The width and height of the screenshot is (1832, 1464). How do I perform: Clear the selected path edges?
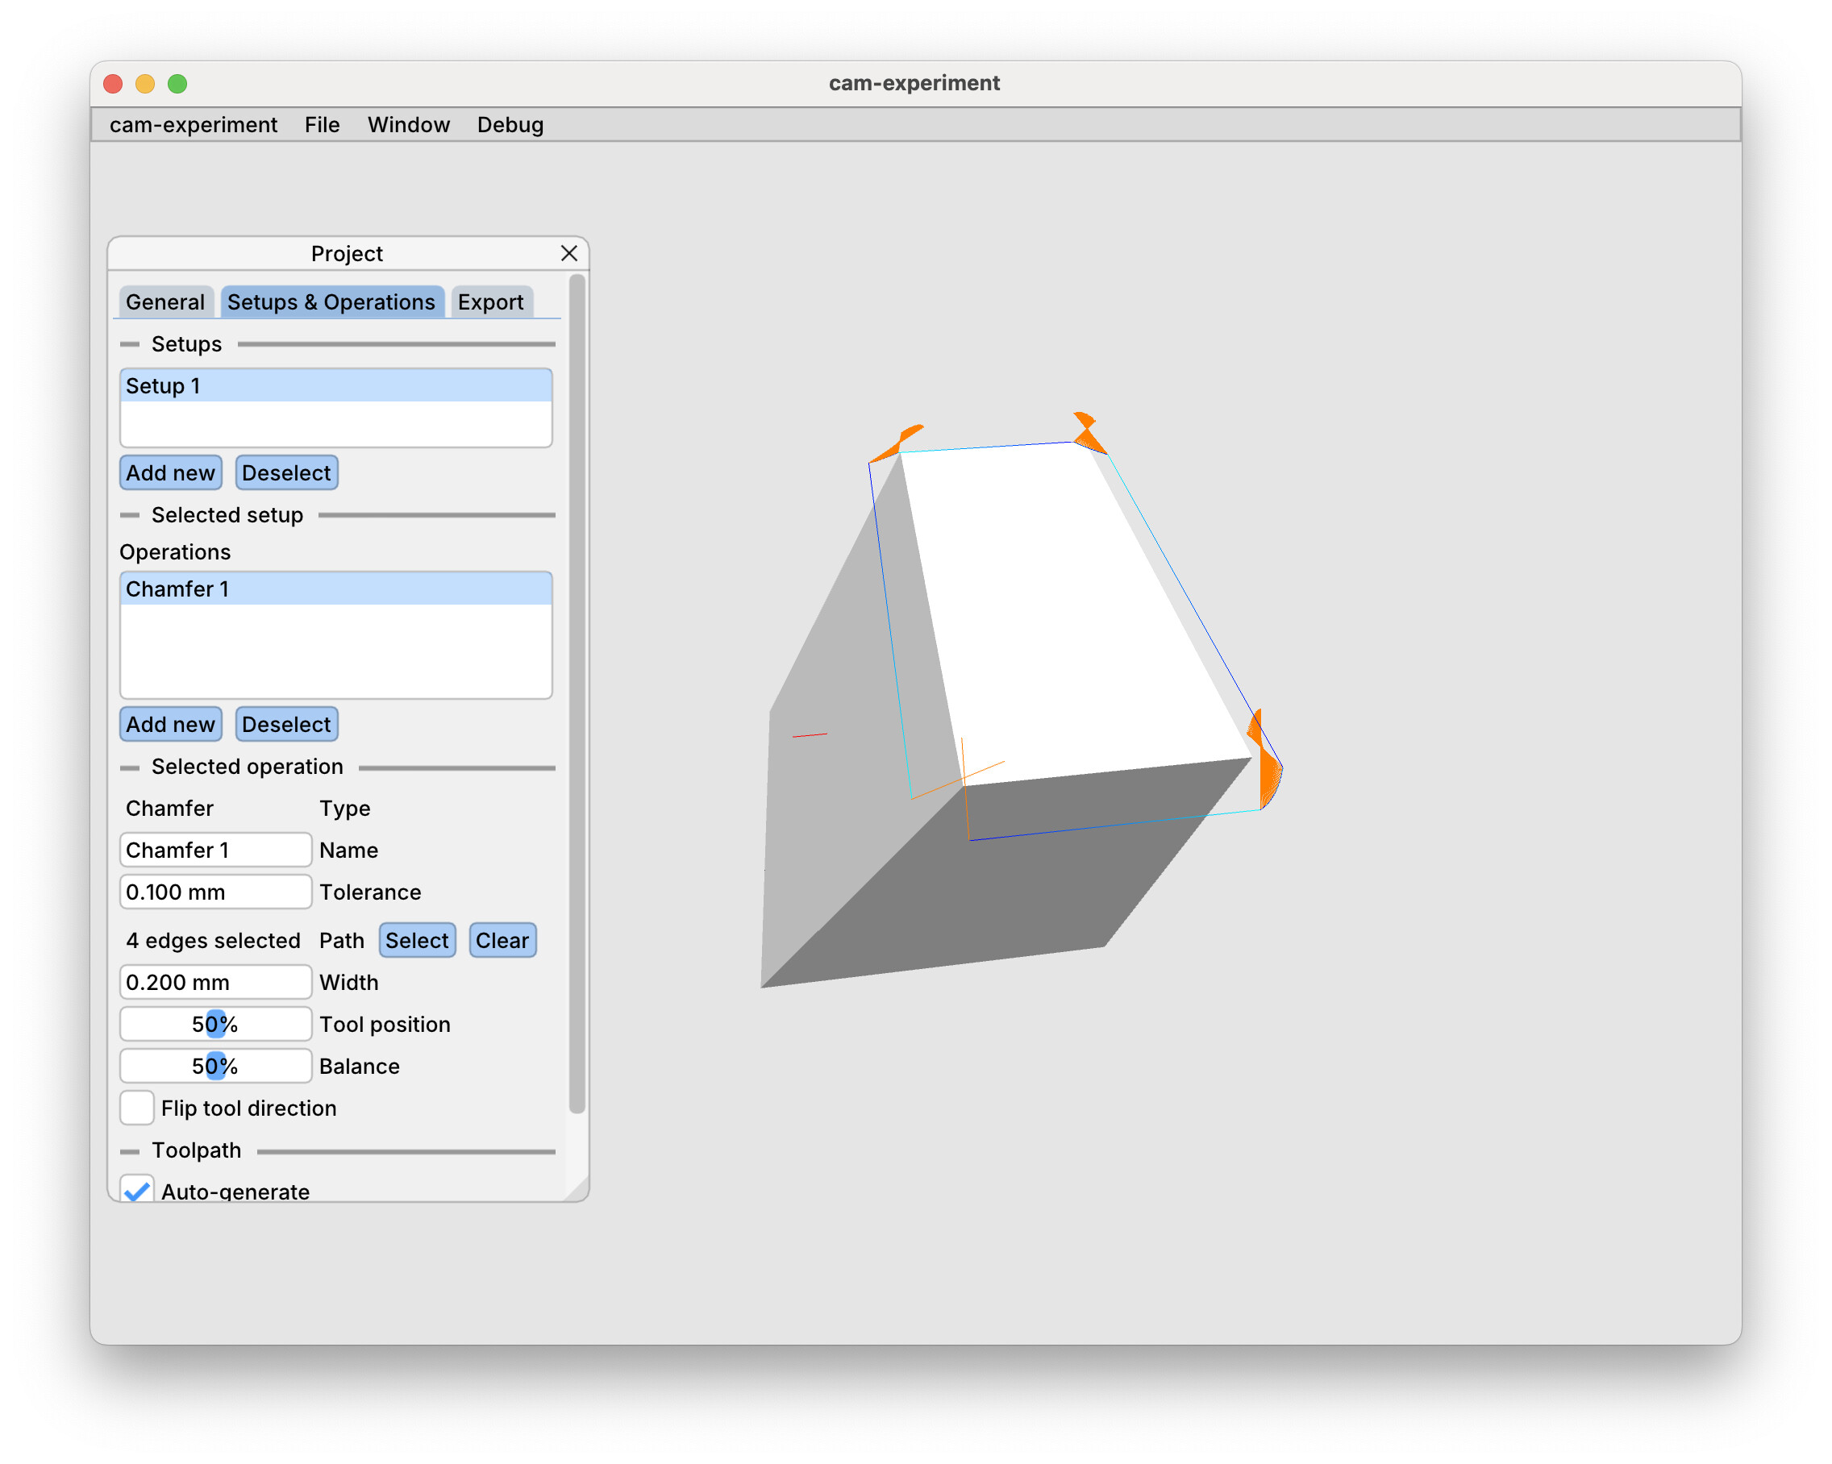coord(502,940)
